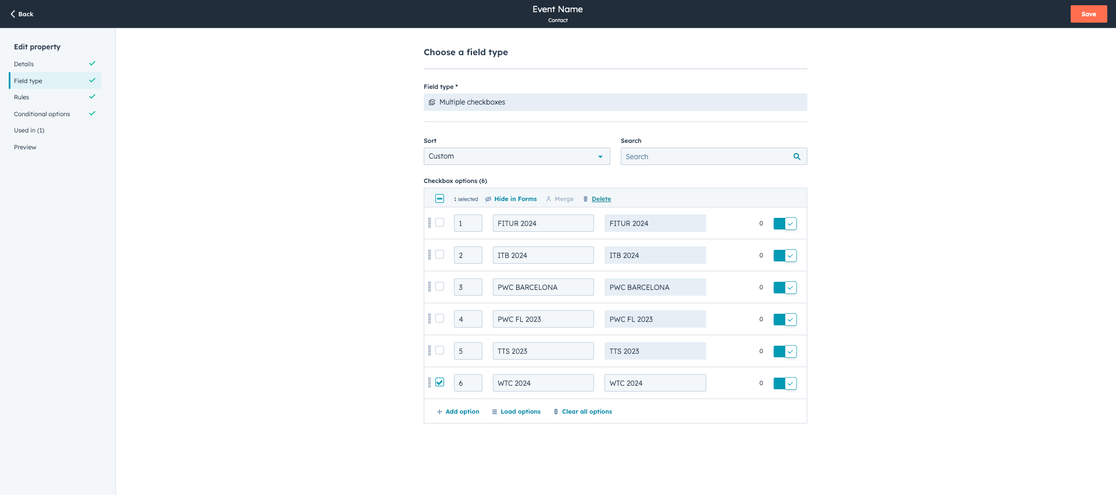
Task: Click Load options link
Action: 516,411
